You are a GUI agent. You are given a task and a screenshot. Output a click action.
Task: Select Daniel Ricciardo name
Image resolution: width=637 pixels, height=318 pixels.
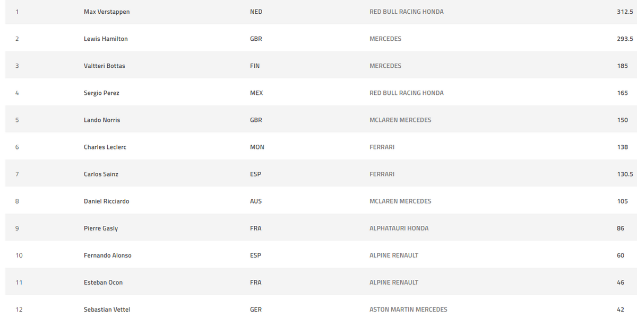(x=106, y=201)
